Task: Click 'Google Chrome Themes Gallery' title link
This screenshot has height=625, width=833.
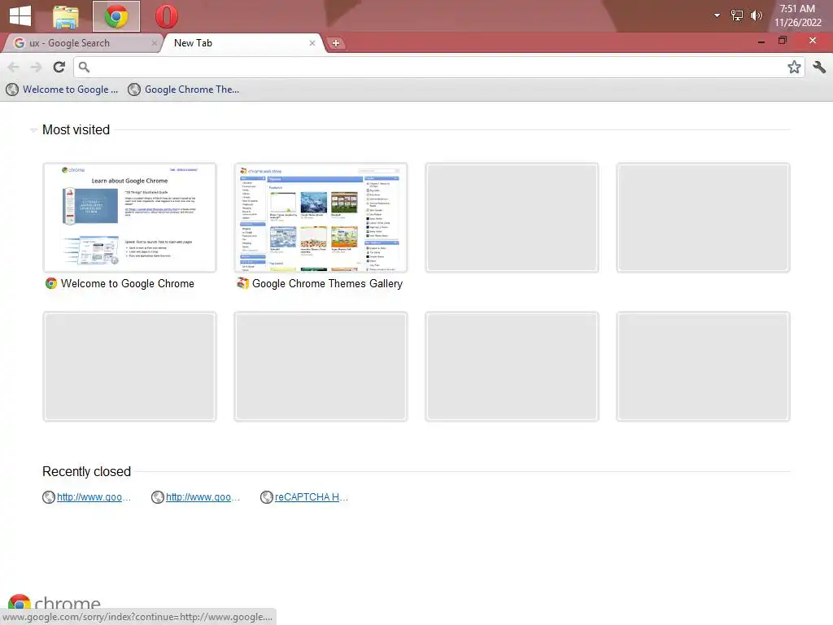Action: pos(327,284)
